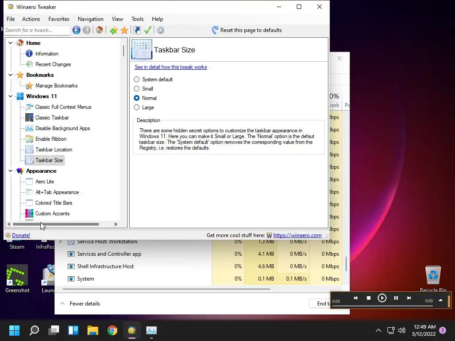The image size is (455, 341).
Task: Show hidden system tray icons chevron
Action: point(379,330)
